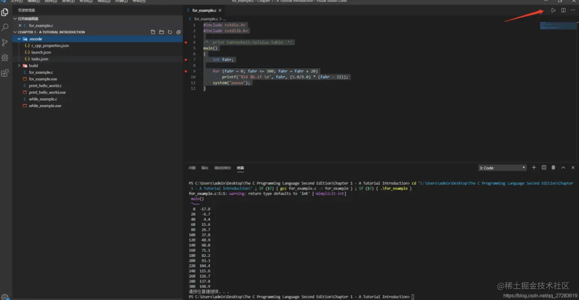Maximize the VS Code window
The width and height of the screenshot is (579, 300).
pos(560,1)
